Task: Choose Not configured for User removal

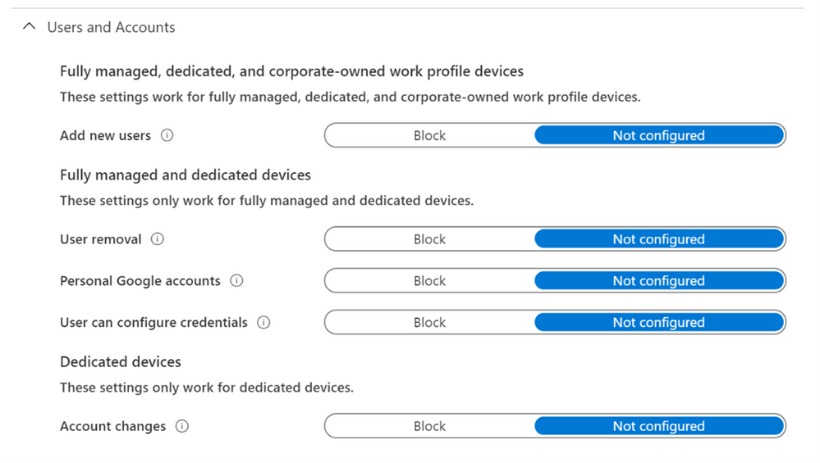Action: click(x=658, y=239)
